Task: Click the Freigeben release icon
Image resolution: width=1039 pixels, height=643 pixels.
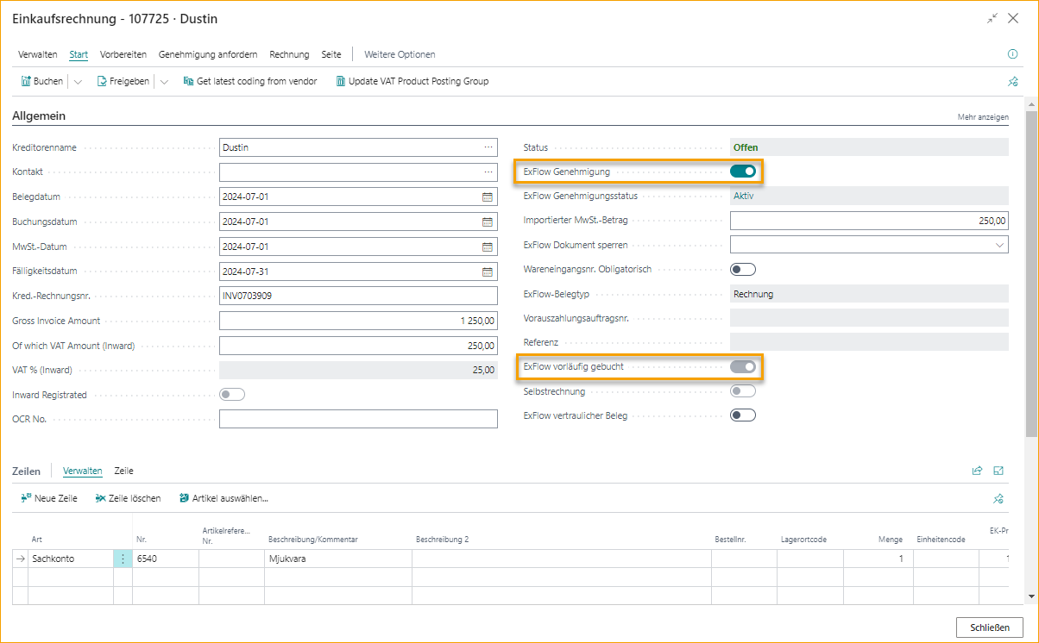Action: (x=102, y=82)
